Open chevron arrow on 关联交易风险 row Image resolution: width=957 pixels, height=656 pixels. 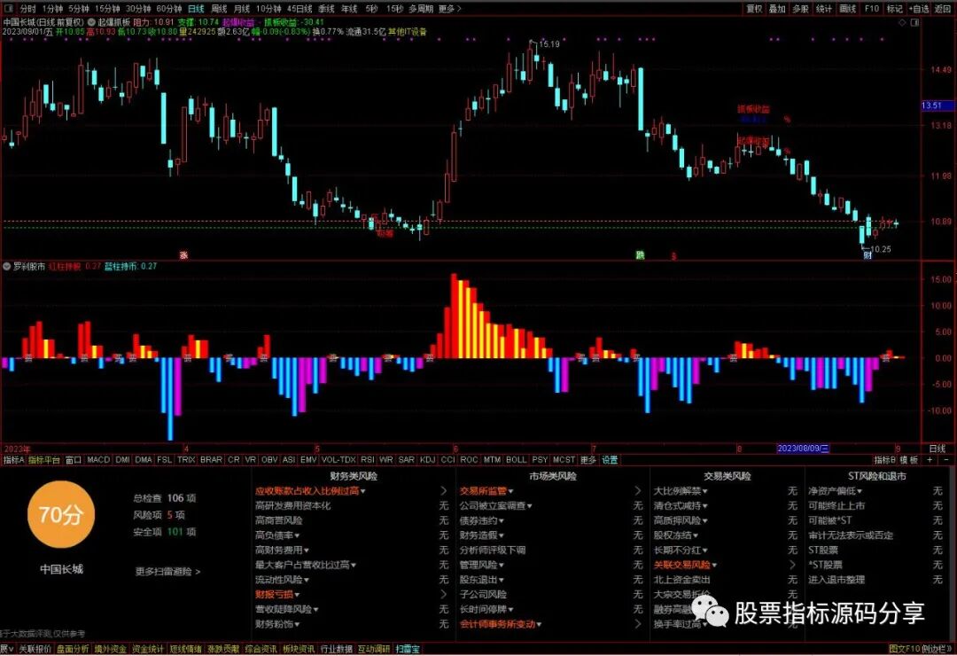point(792,565)
